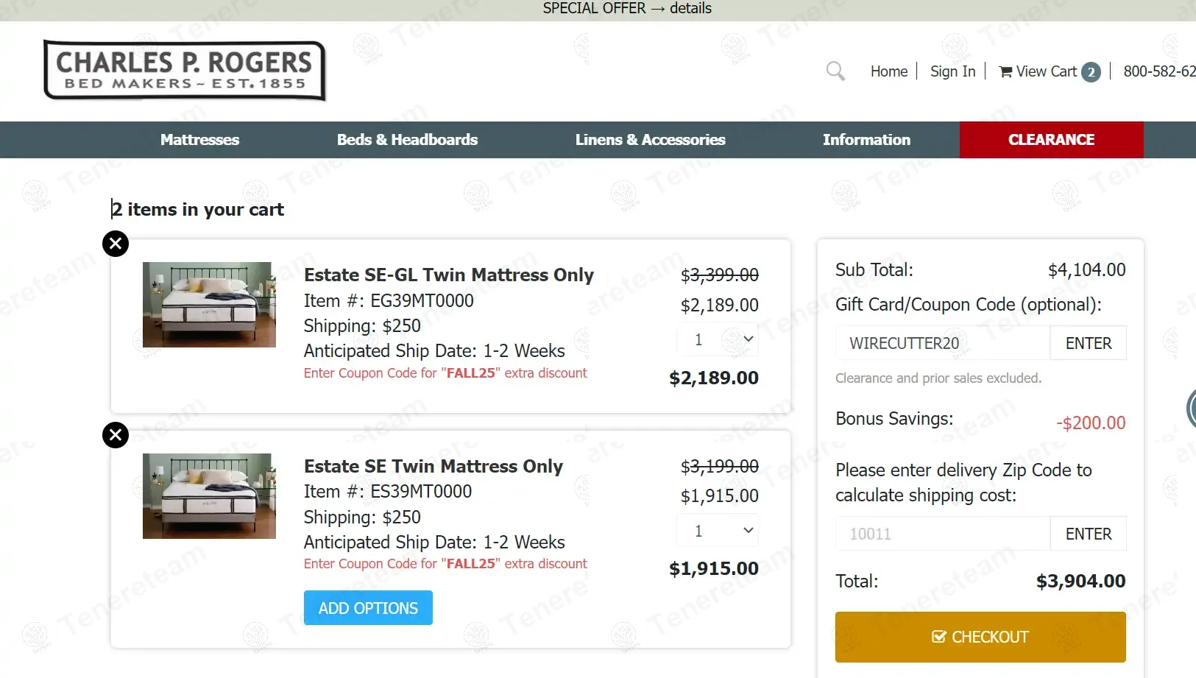
Task: Submit zip code with ENTER button
Action: 1088,534
